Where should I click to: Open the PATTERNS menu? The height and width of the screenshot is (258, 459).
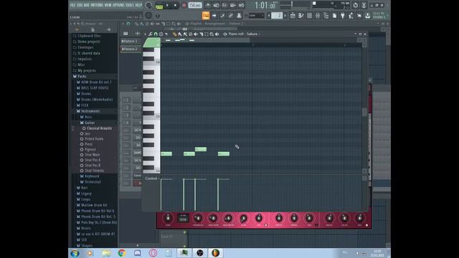[x=97, y=5]
